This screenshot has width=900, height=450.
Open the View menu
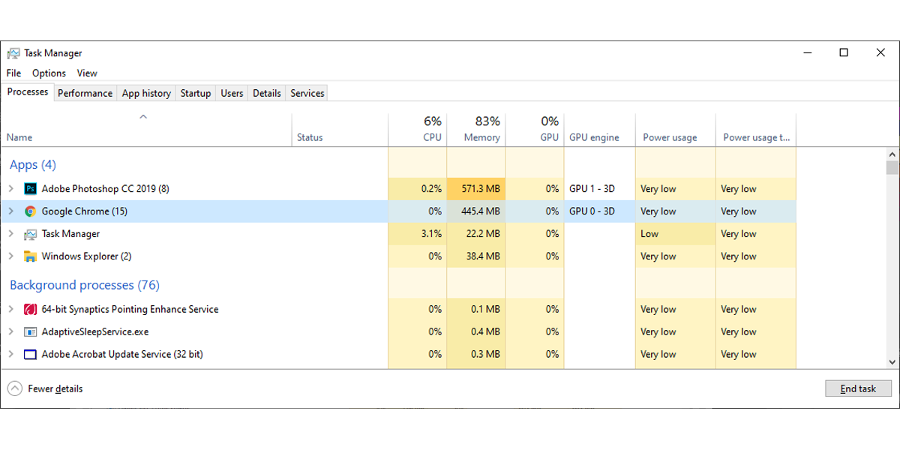(x=87, y=73)
